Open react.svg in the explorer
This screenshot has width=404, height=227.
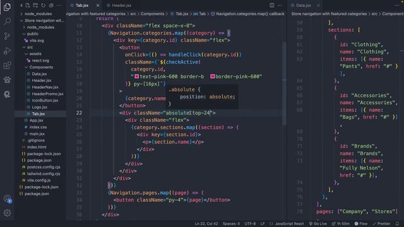(x=40, y=61)
